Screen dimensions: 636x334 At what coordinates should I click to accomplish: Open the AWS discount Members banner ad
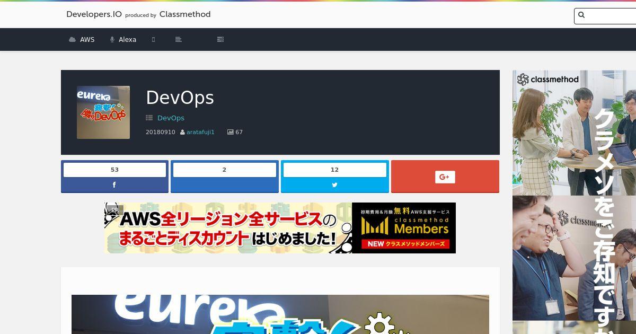tap(280, 228)
